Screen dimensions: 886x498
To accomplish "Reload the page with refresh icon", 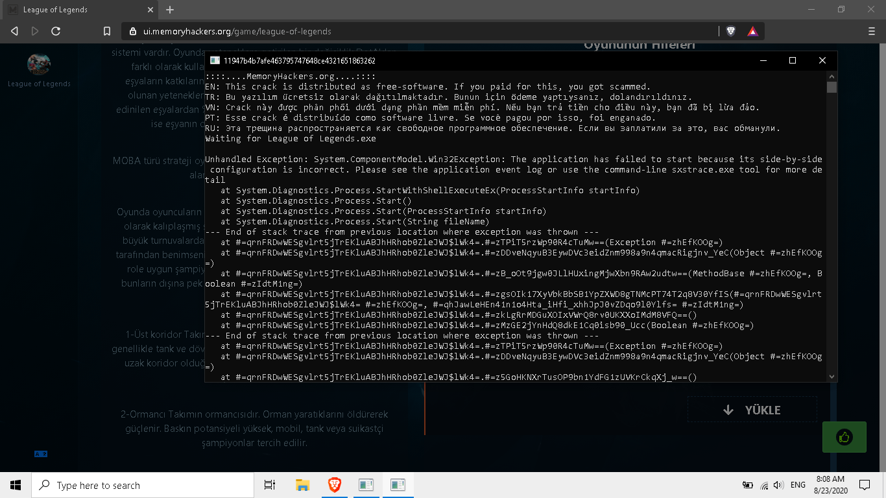I will point(56,31).
